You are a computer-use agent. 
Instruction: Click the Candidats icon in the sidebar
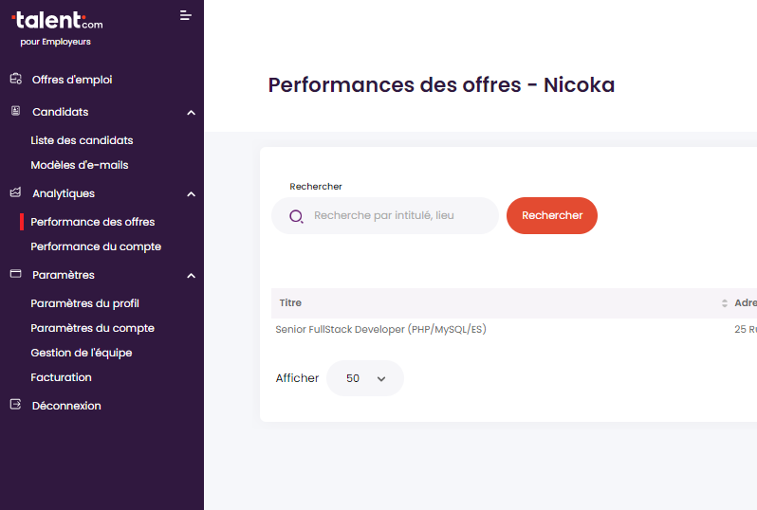click(16, 111)
